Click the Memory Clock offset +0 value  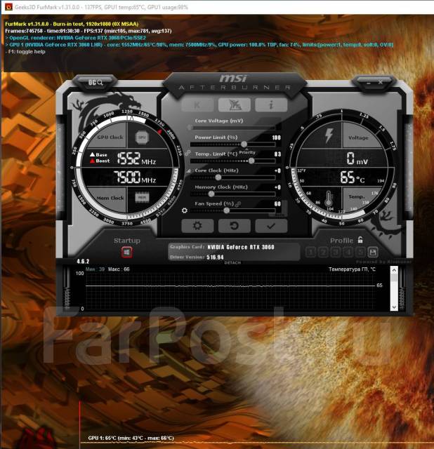click(x=278, y=187)
